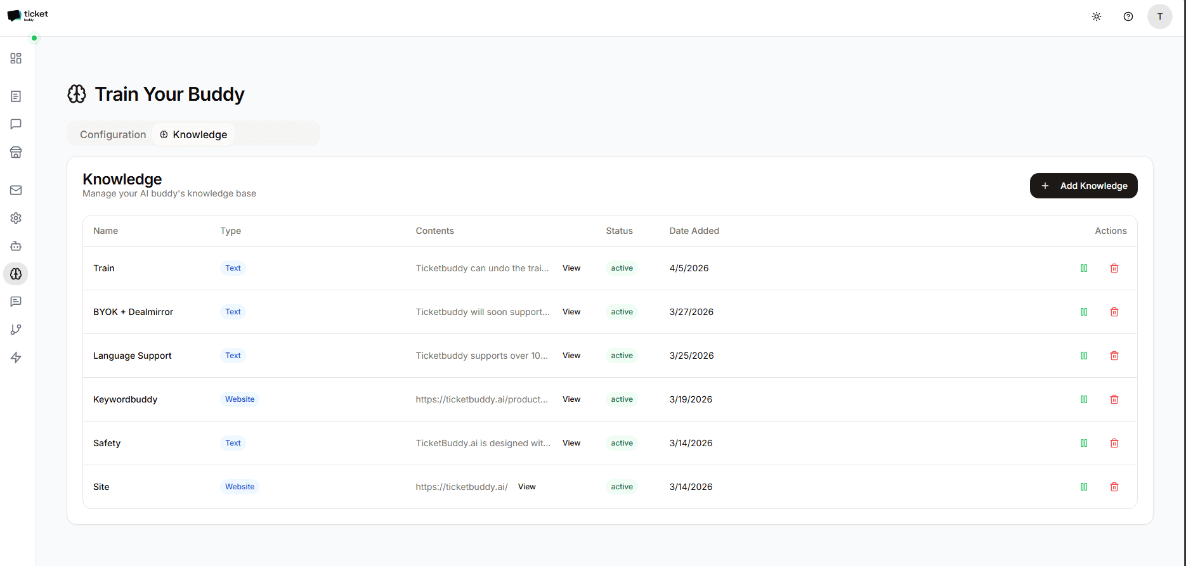View contents of the Site entry
This screenshot has height=566, width=1186.
tap(527, 487)
